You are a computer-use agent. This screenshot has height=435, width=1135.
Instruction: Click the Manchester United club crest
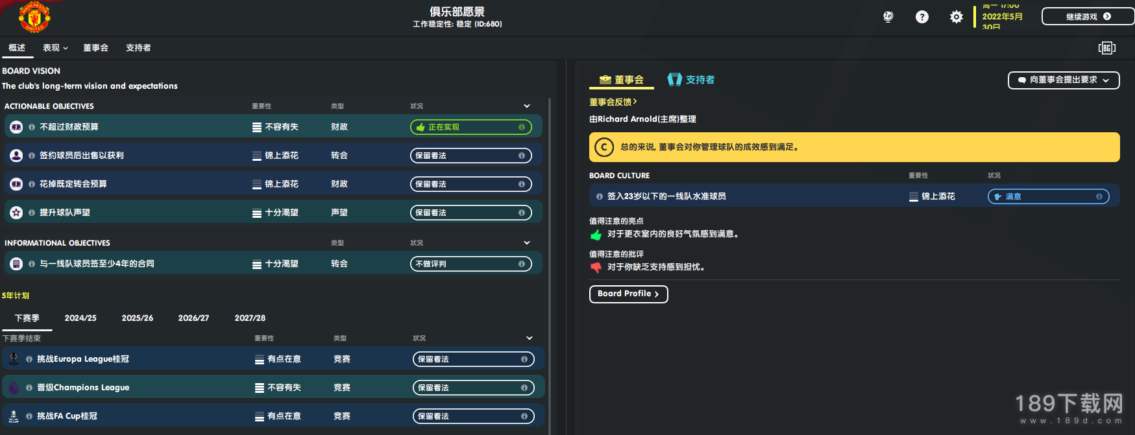point(34,16)
